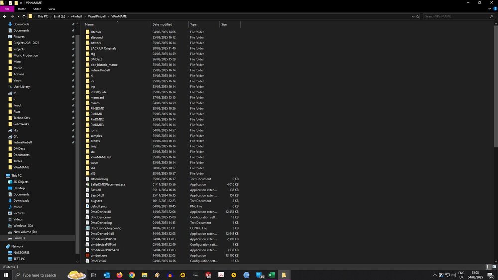Open Task View on taskbar

pyautogui.click(x=93, y=275)
